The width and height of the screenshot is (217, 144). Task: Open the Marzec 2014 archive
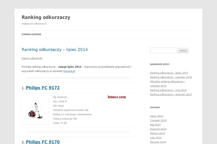157,133
